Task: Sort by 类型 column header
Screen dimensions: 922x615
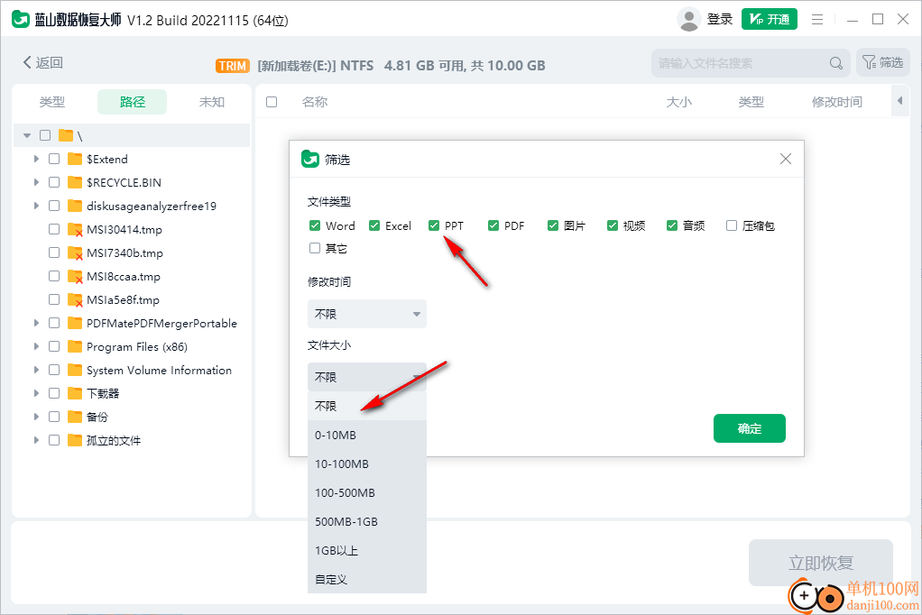Action: (751, 102)
